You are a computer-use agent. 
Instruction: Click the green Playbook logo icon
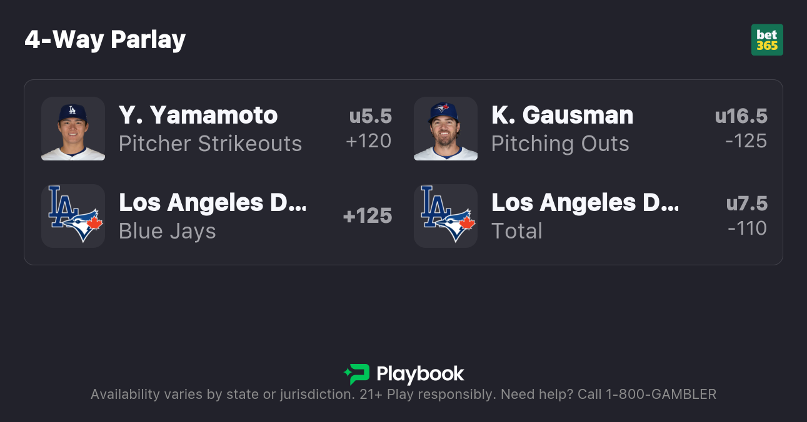[356, 374]
